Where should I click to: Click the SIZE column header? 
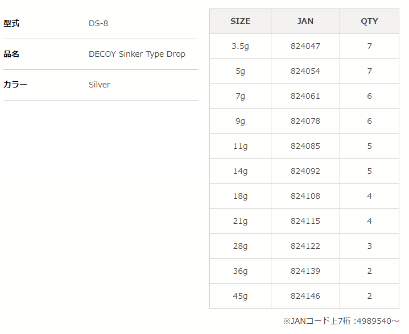pyautogui.click(x=240, y=21)
